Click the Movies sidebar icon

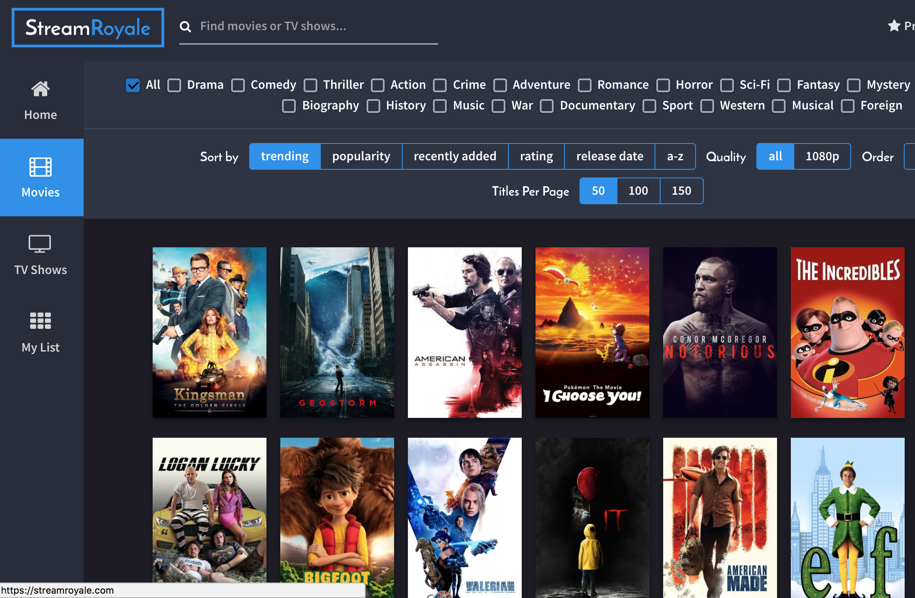pos(39,169)
